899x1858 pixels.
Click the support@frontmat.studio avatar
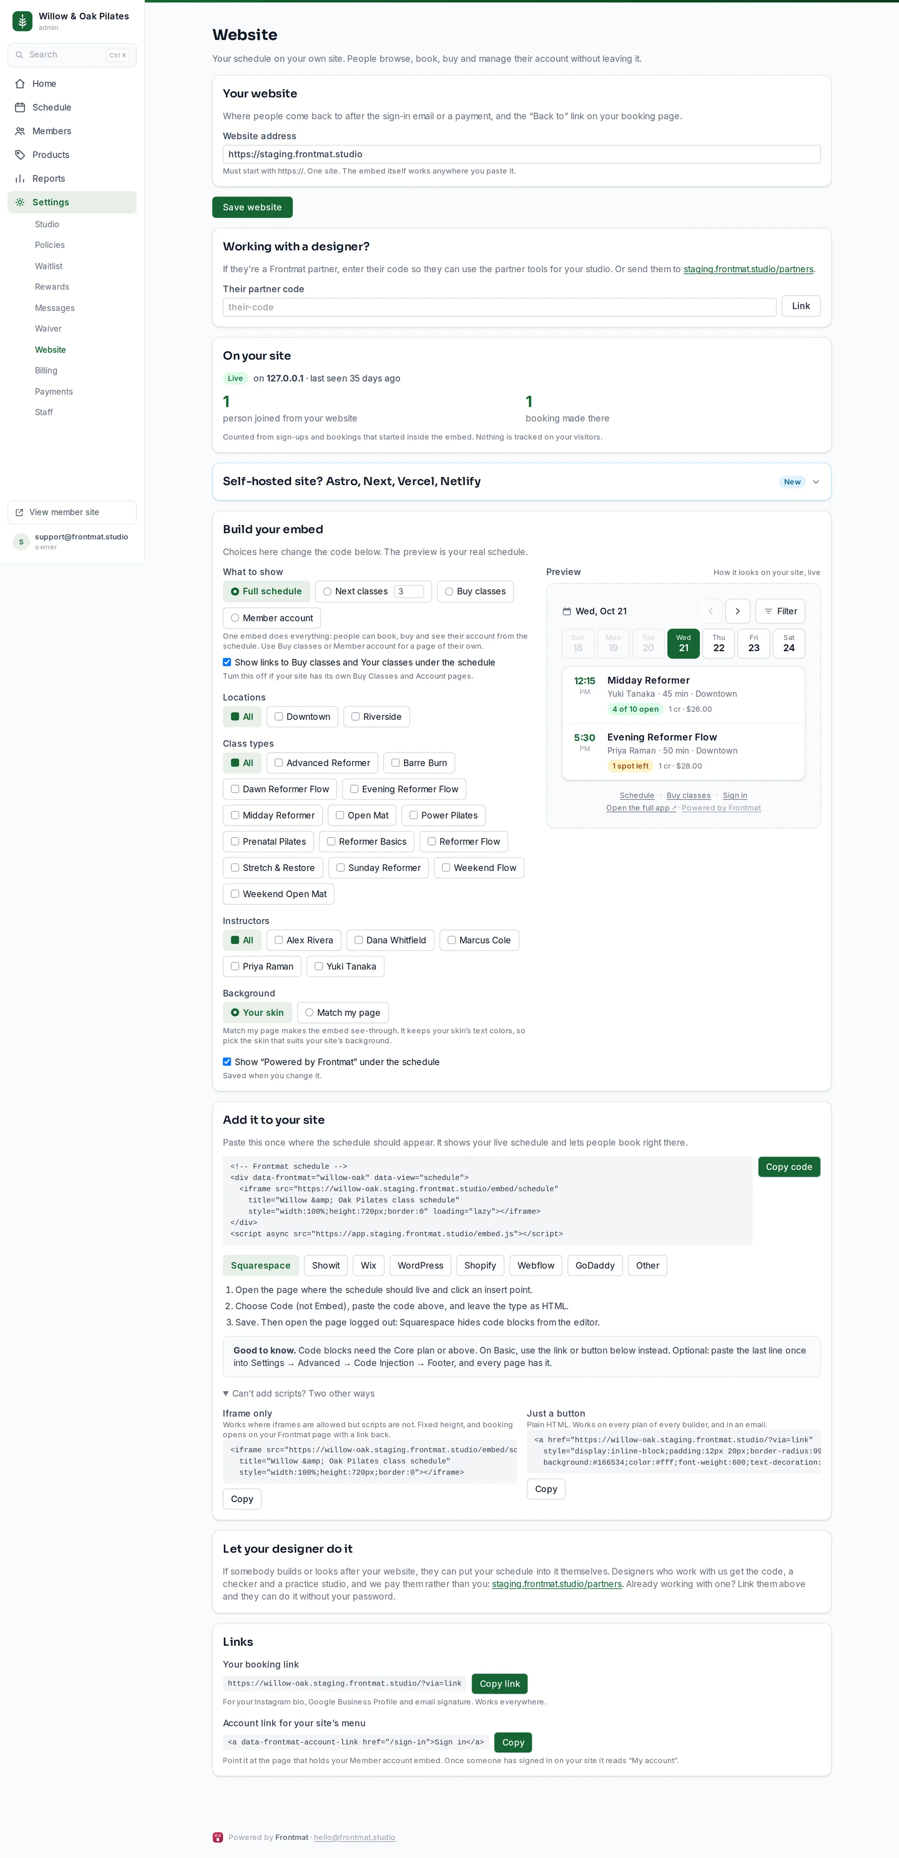click(21, 542)
